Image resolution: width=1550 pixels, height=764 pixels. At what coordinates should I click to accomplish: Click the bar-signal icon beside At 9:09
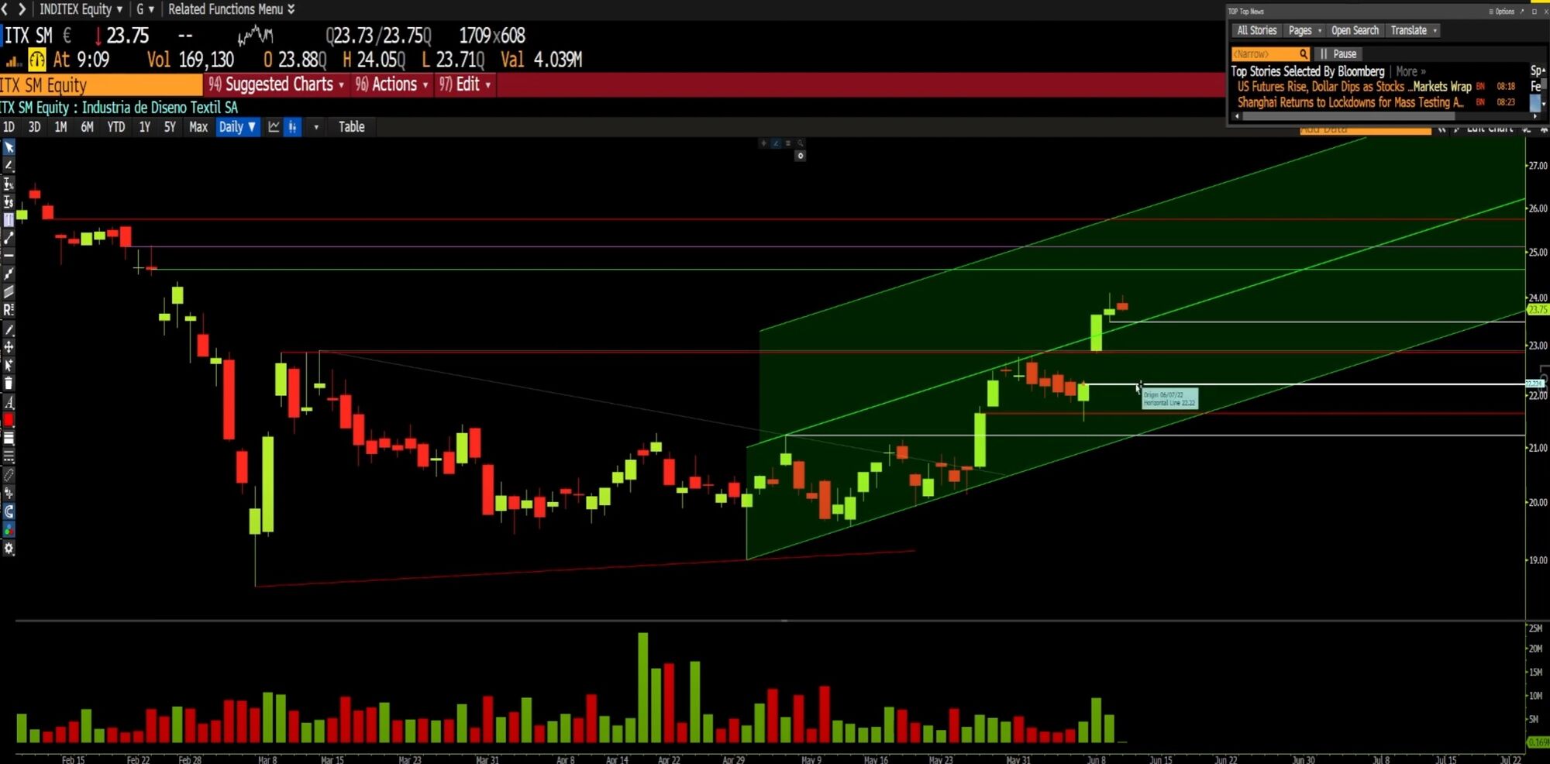pos(13,60)
